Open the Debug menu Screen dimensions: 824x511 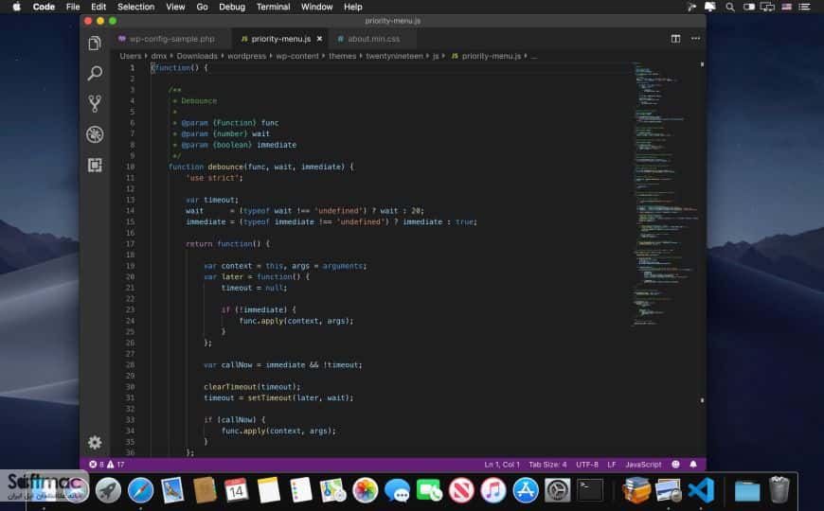tap(232, 7)
